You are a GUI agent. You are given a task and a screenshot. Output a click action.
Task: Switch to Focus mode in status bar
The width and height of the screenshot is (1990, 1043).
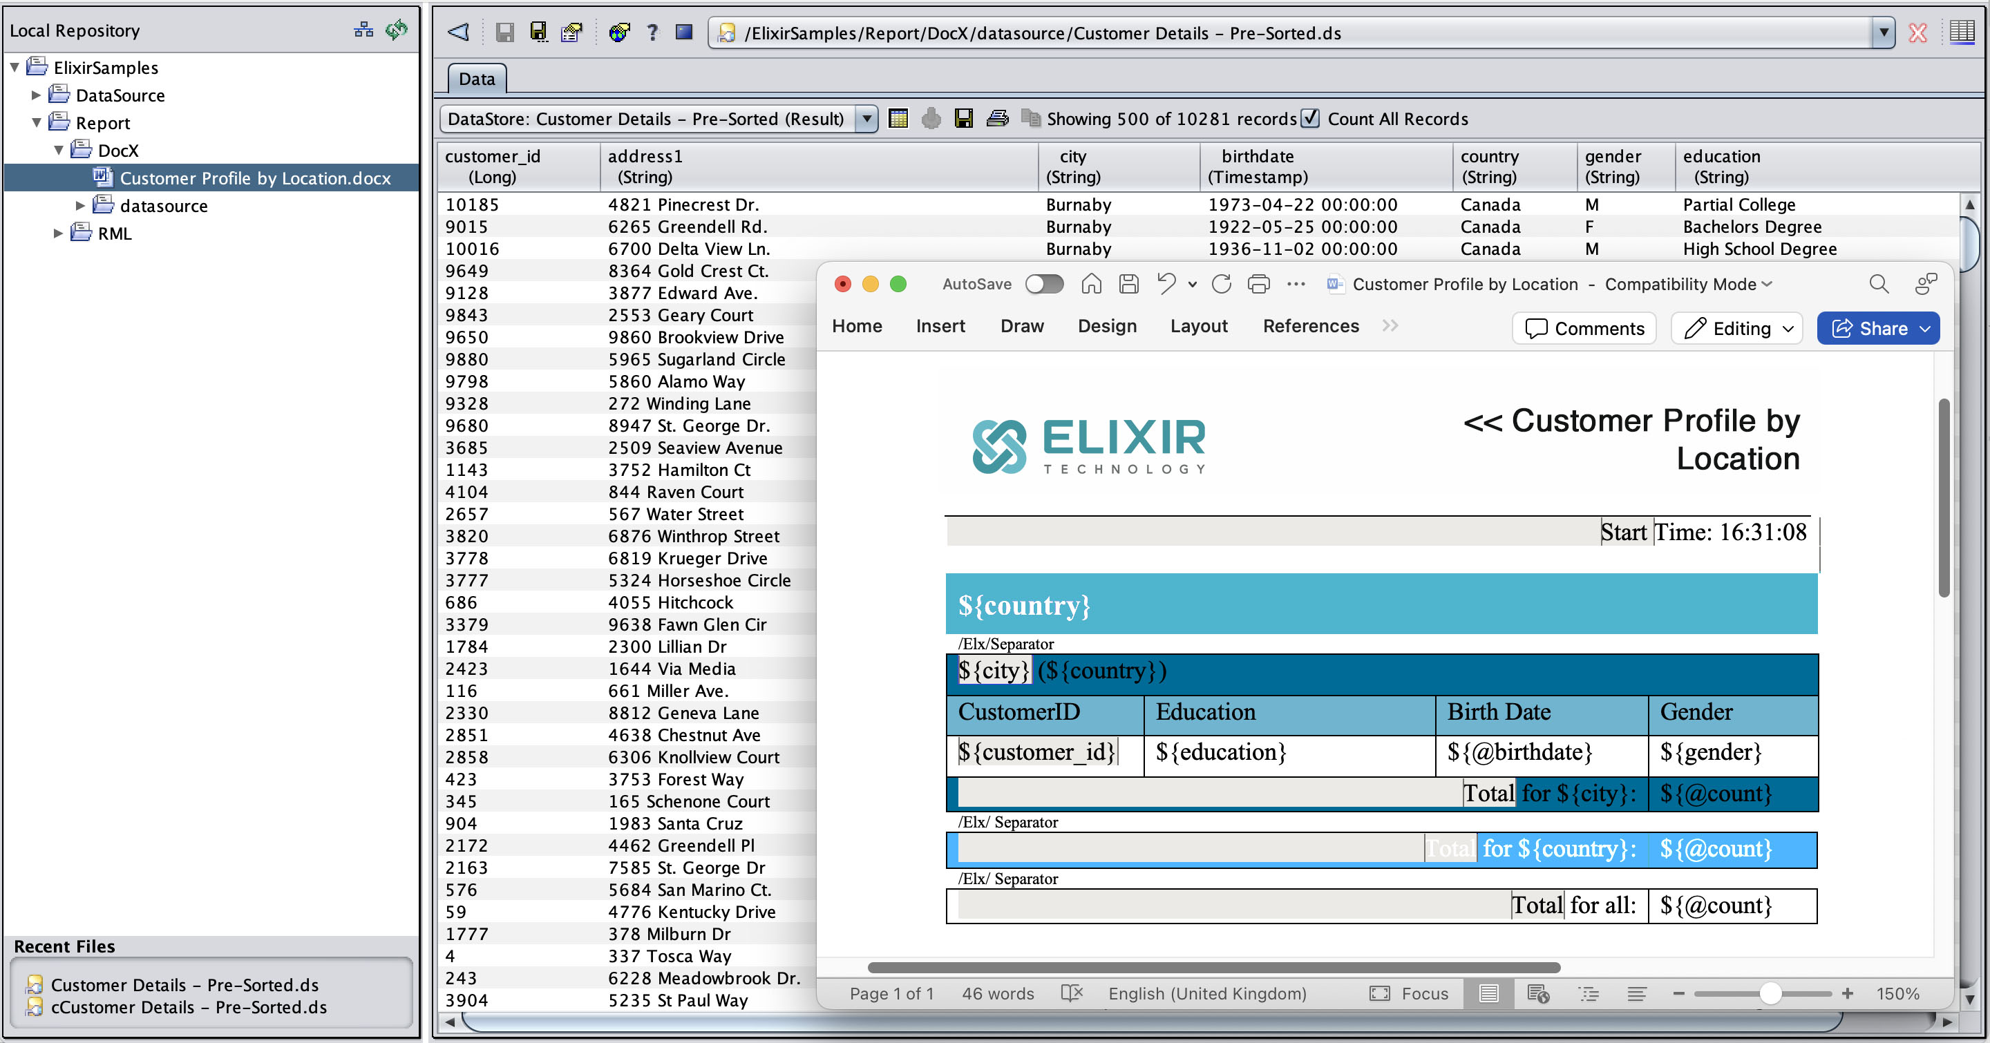(1409, 993)
